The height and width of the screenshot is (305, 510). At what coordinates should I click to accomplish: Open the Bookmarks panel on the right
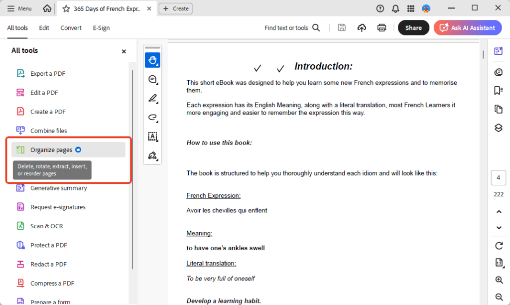[x=499, y=90]
